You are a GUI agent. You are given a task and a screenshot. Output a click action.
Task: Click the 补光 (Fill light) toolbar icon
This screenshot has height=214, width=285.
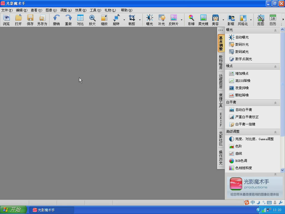pos(162,20)
